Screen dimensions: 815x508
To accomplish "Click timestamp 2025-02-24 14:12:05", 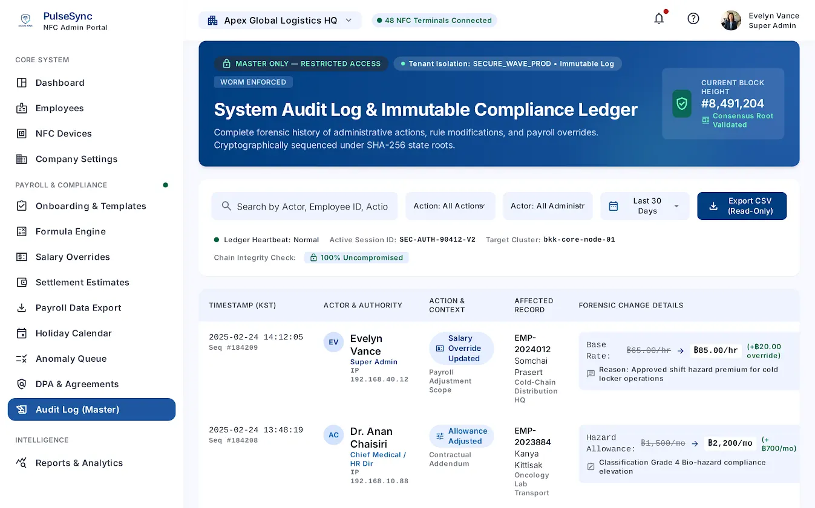I will coord(256,337).
